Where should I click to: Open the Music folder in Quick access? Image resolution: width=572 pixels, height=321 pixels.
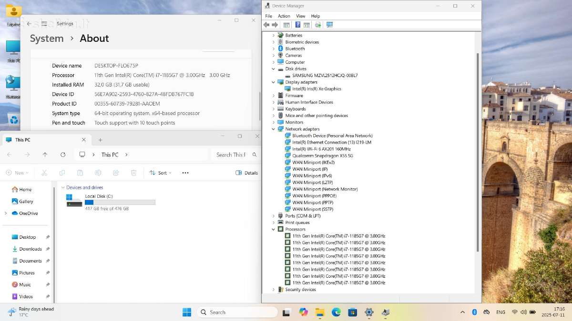point(25,284)
